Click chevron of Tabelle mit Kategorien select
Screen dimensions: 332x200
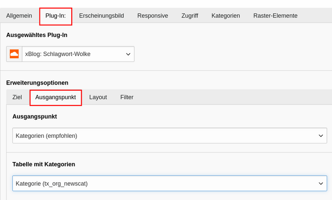[x=321, y=183]
